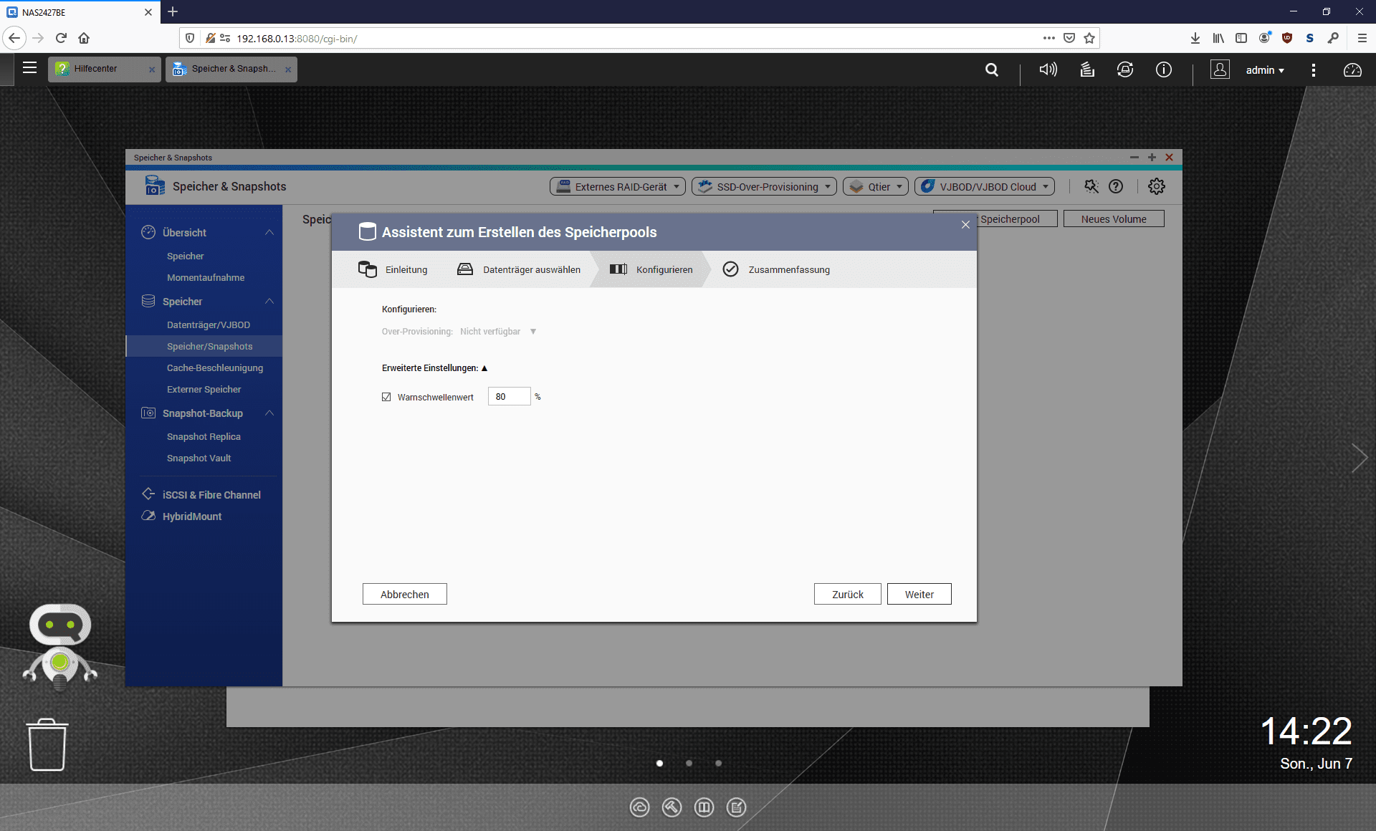Edit the Warnschwellenwert percentage input field
1376x831 pixels.
point(511,397)
